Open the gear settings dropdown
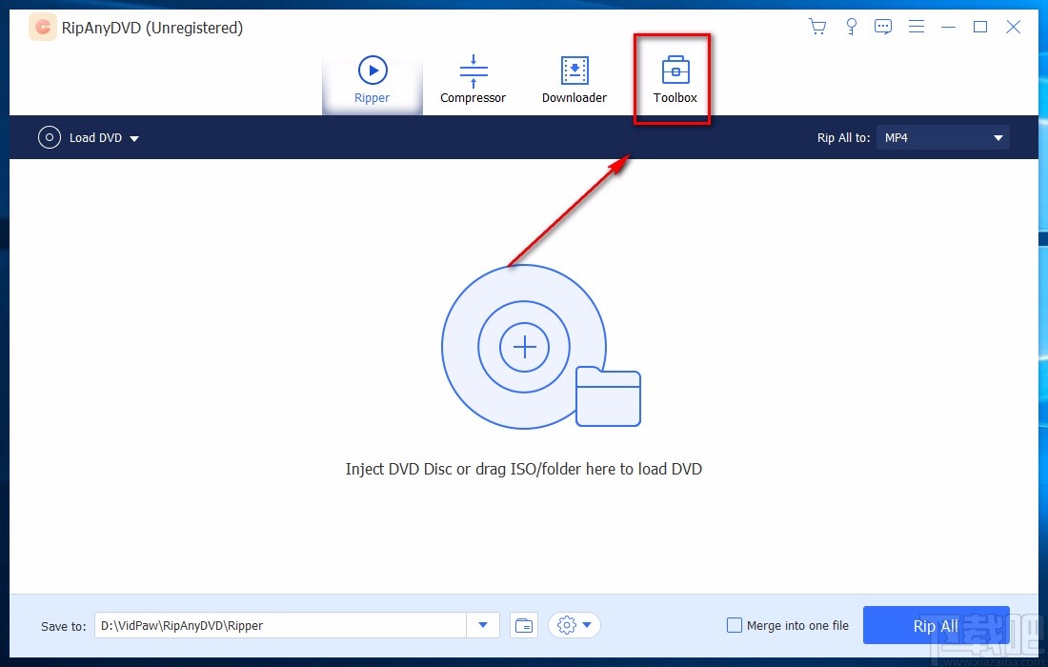Viewport: 1048px width, 667px height. point(574,626)
